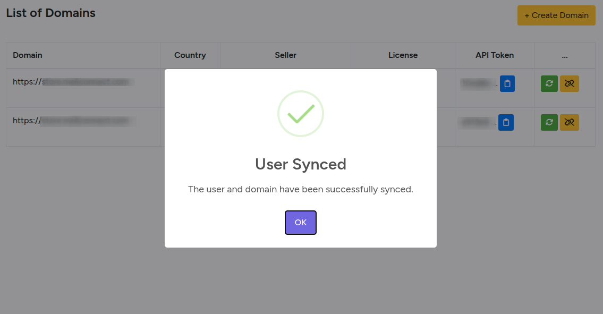
Task: Sync the second domain with green refresh icon
Action: coord(549,122)
